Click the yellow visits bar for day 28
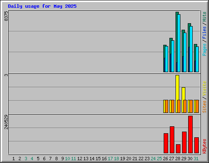The width and height of the screenshot is (209, 163). click(x=177, y=88)
